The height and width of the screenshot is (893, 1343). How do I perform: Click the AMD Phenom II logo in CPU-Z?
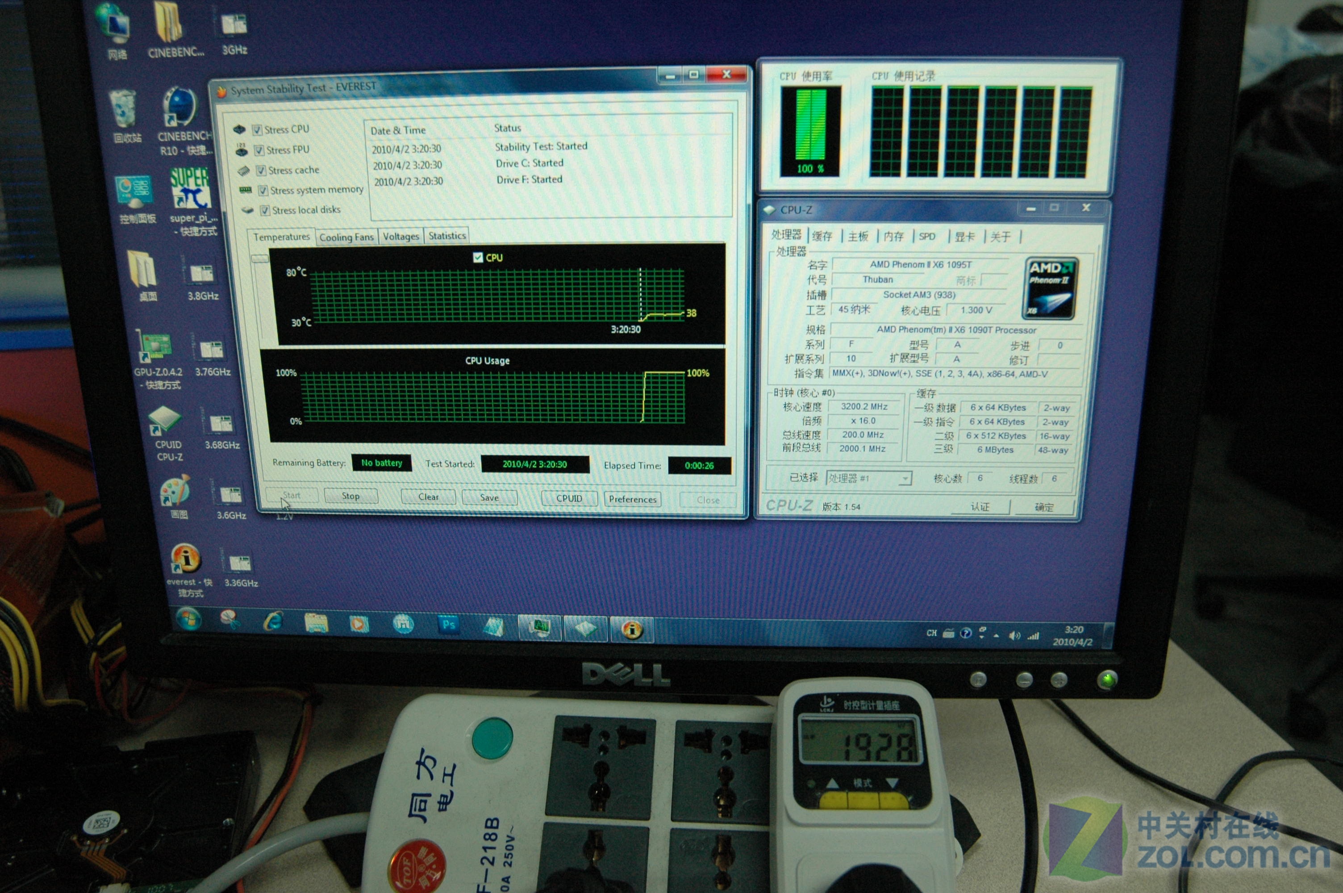(x=1051, y=288)
